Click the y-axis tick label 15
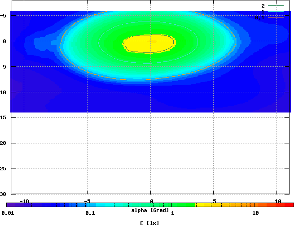 tap(4, 117)
